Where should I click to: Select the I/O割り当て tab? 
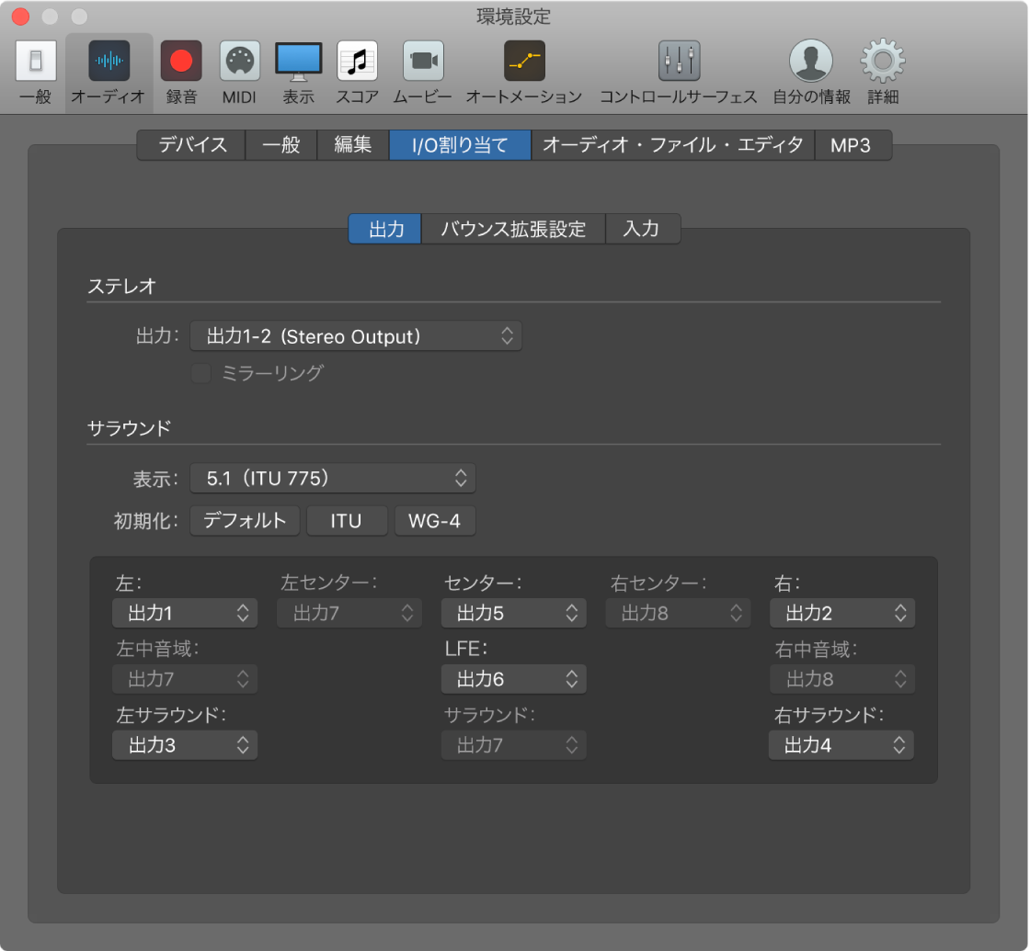tap(460, 145)
